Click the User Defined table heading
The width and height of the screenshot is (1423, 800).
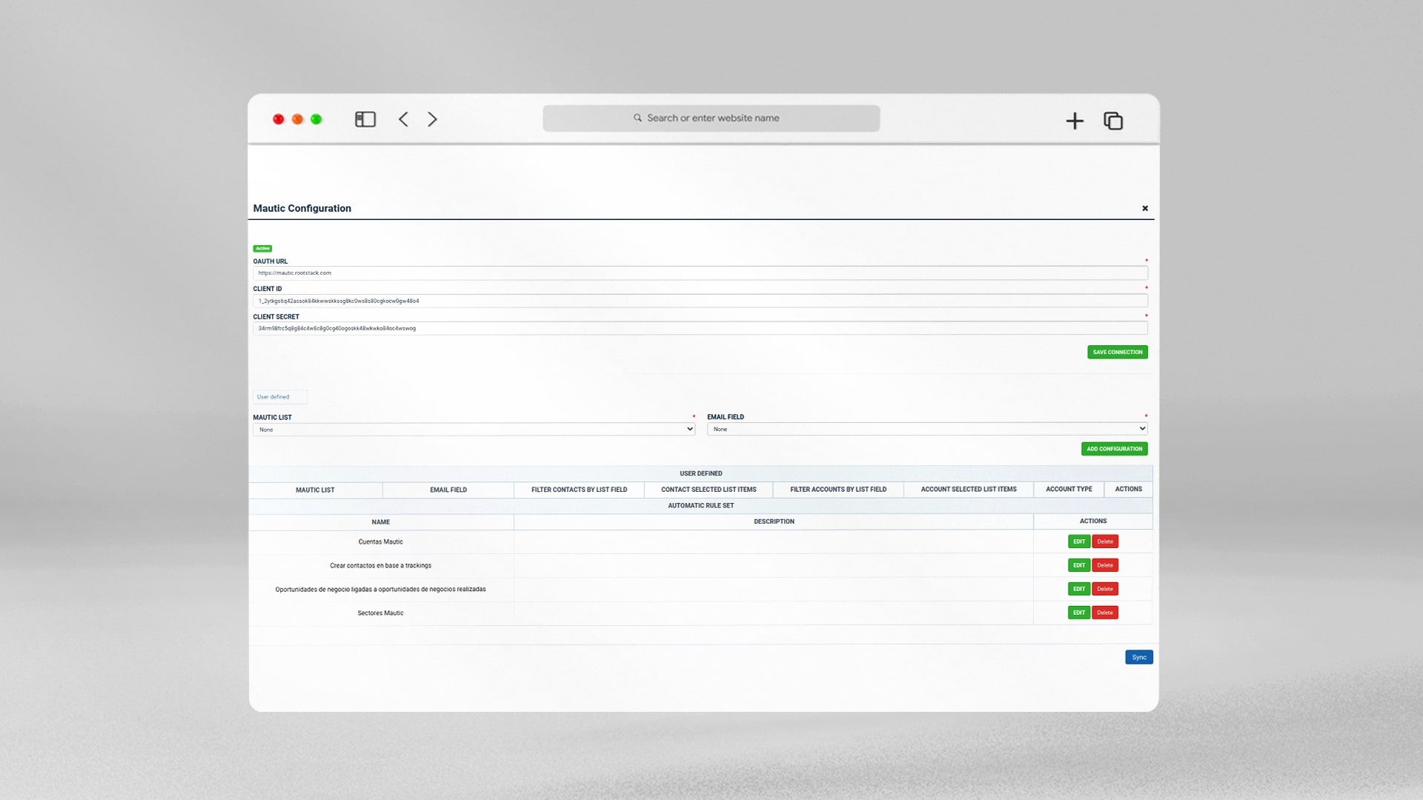pyautogui.click(x=701, y=473)
